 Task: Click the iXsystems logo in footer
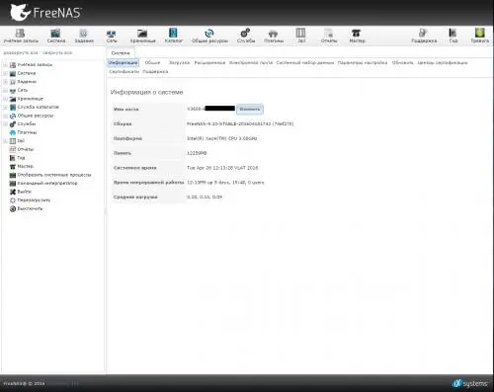[x=469, y=383]
